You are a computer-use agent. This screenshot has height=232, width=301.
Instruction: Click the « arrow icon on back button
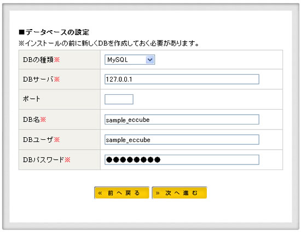point(100,193)
